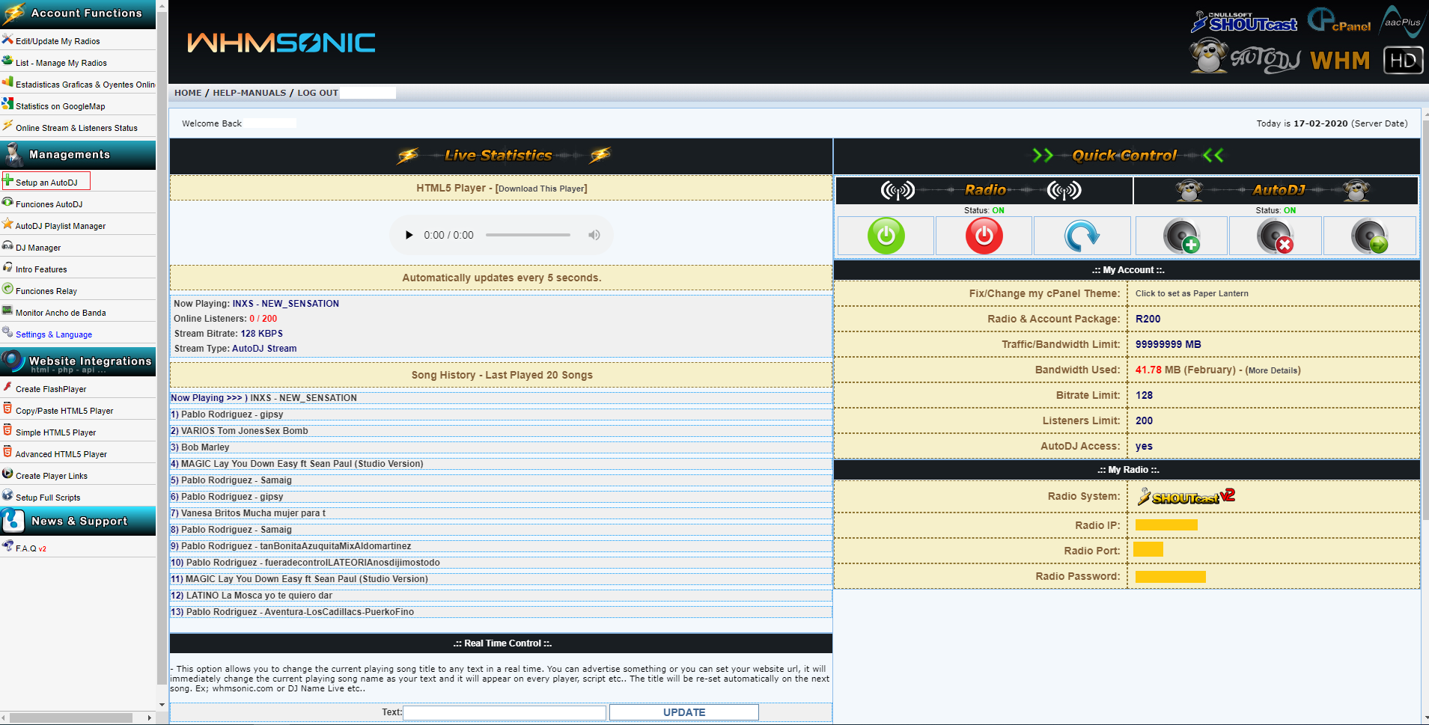
Task: Click the WHMSonic logo
Action: [x=281, y=43]
